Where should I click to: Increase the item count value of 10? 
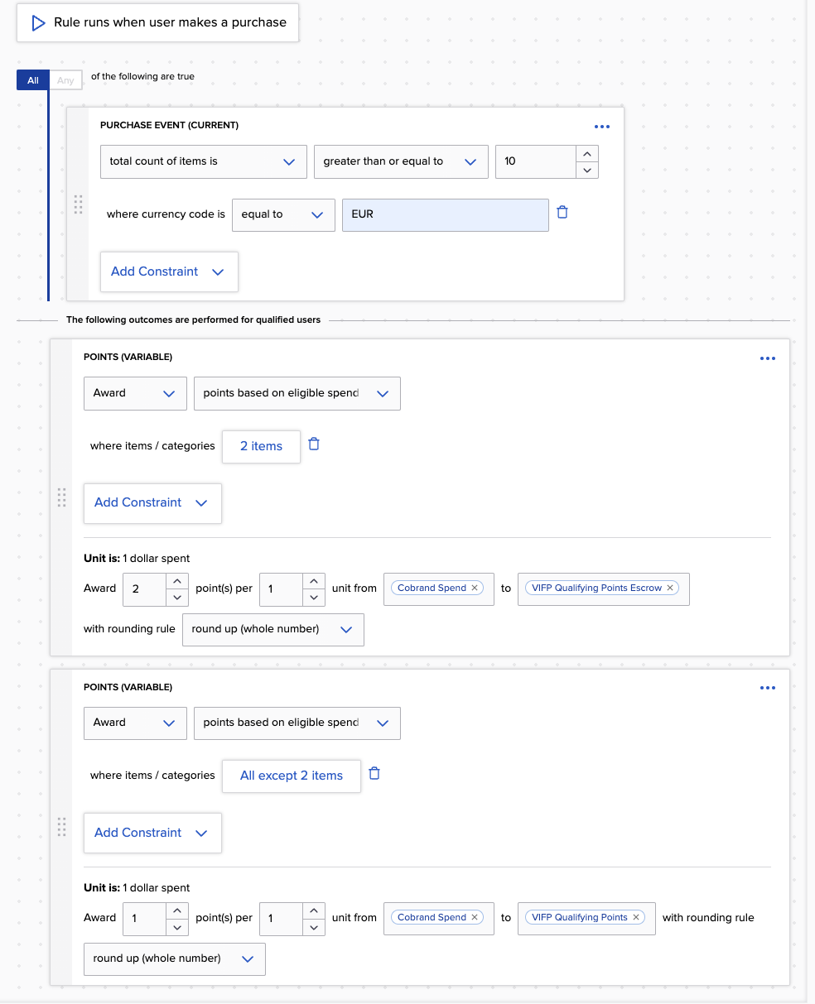pyautogui.click(x=587, y=154)
